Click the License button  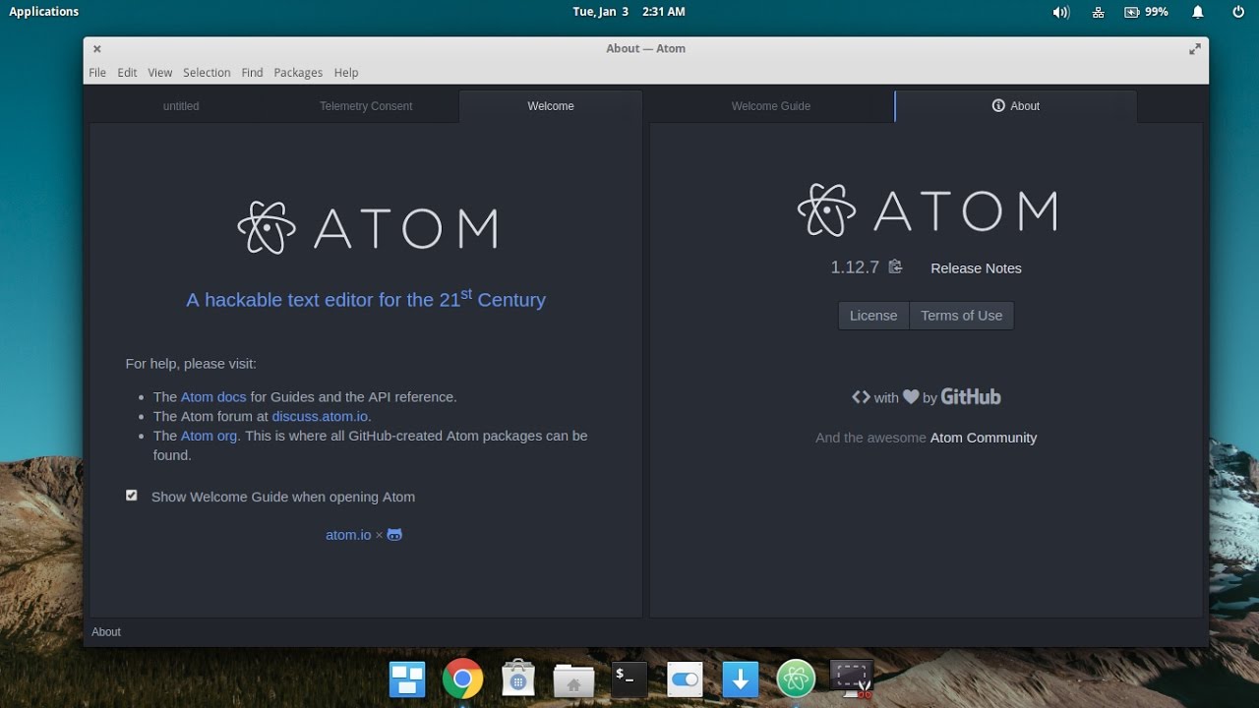point(873,316)
